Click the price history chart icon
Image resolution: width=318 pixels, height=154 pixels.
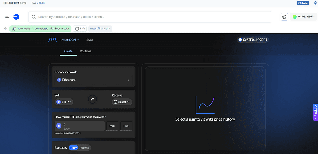click(205, 105)
